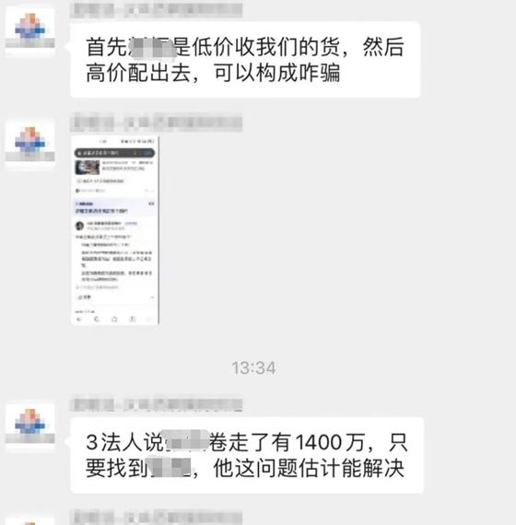Click the blurred name after 3法人说
The height and width of the screenshot is (525, 516).
click(x=187, y=441)
